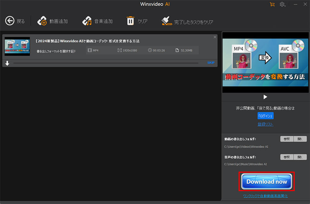Click the back arrow icon (戻る)
This screenshot has height=204, width=310.
[10, 21]
